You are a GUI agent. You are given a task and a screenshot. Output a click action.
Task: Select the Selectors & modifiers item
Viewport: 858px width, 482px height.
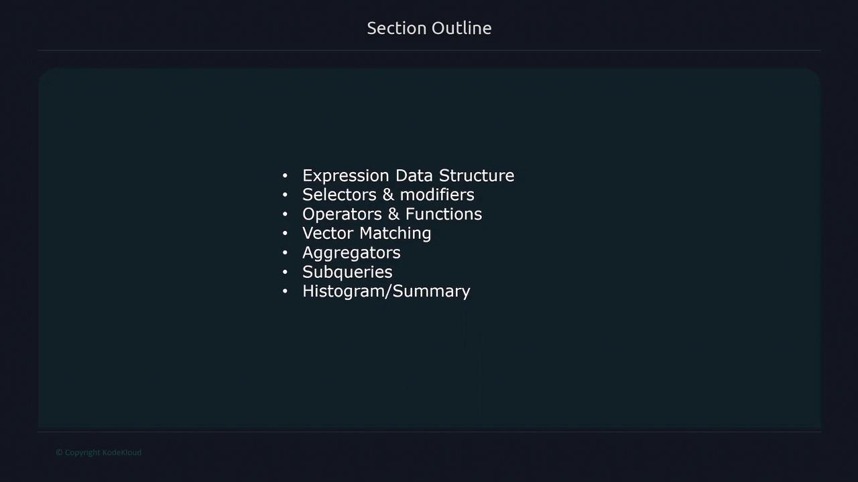[x=388, y=195]
